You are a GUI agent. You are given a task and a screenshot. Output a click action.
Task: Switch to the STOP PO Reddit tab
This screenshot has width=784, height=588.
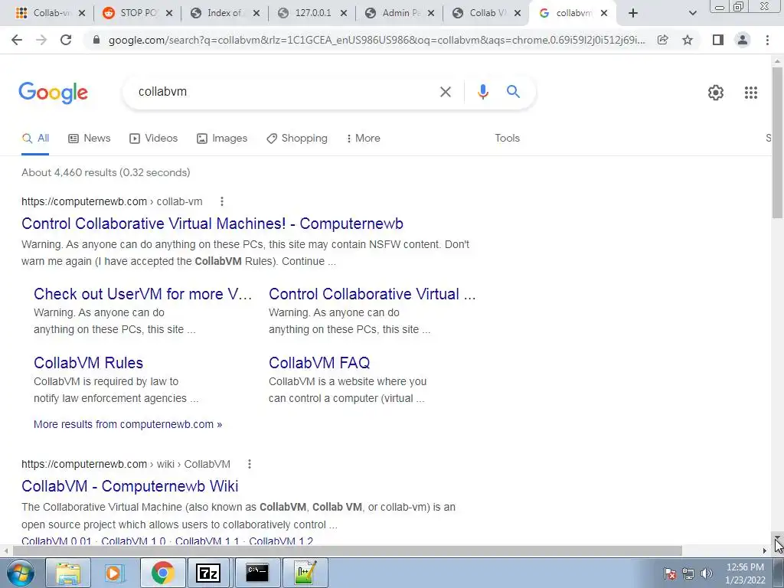tap(130, 13)
